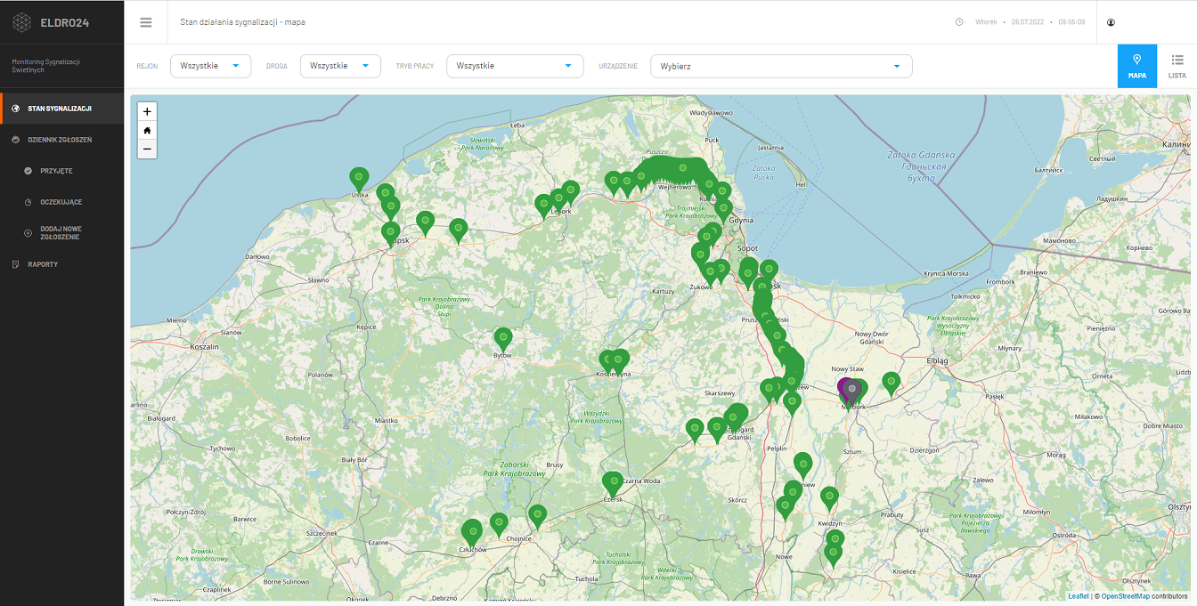Open the user profile icon
Image resolution: width=1197 pixels, height=606 pixels.
(1111, 22)
